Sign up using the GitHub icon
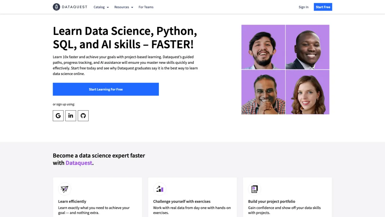385x217 pixels. pos(83,116)
